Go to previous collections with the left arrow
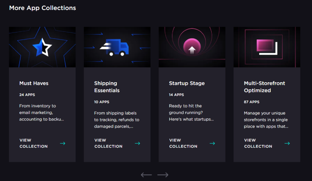This screenshot has height=181, width=312. (146, 175)
